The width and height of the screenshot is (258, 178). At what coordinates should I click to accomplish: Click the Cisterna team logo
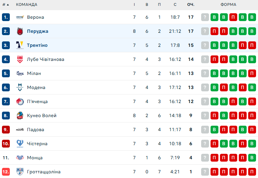click(x=20, y=144)
